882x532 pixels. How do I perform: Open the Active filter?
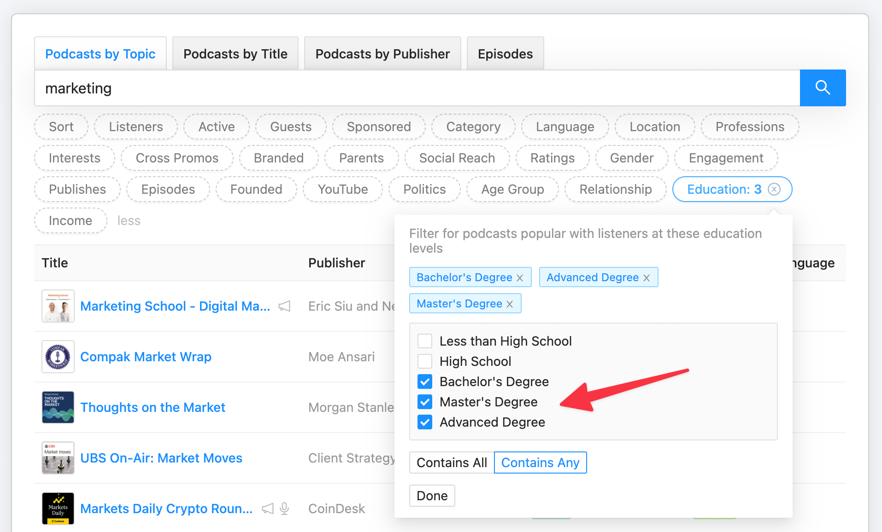(x=217, y=127)
